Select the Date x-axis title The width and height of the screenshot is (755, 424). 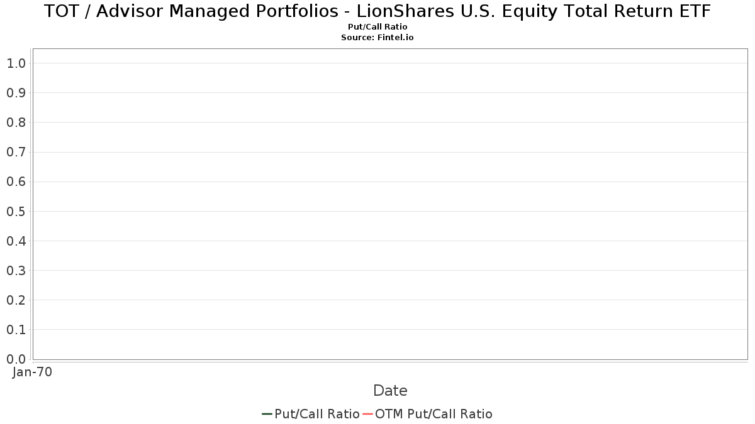390,391
